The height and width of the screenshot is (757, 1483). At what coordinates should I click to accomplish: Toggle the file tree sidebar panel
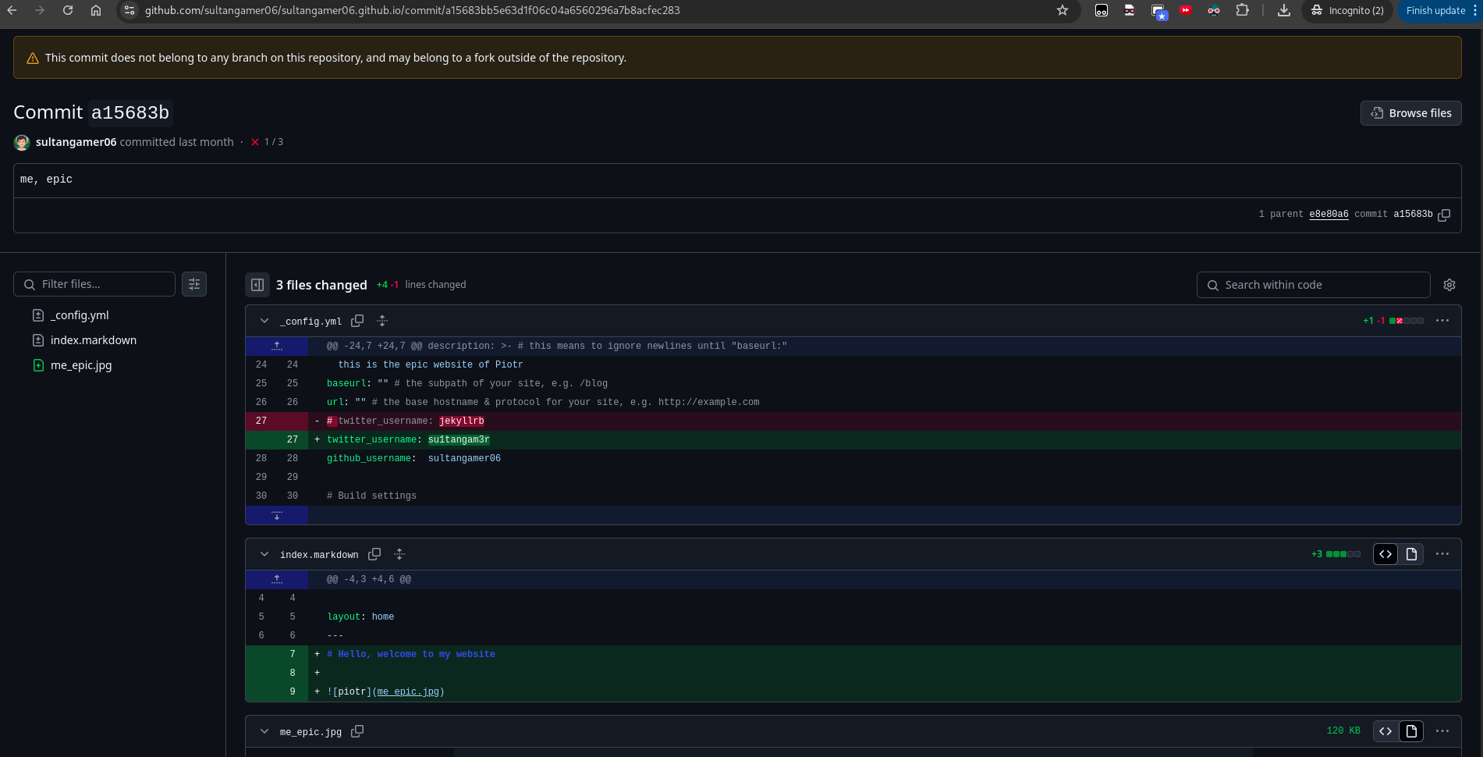257,285
